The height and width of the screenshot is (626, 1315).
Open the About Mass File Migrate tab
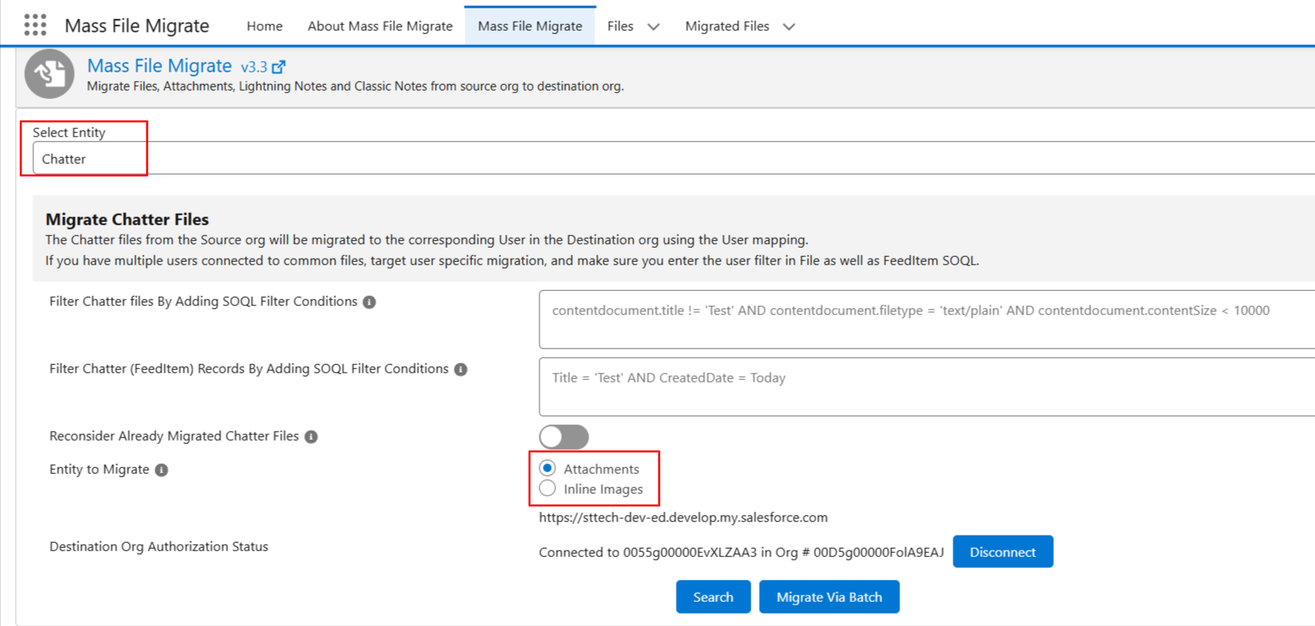[x=380, y=26]
